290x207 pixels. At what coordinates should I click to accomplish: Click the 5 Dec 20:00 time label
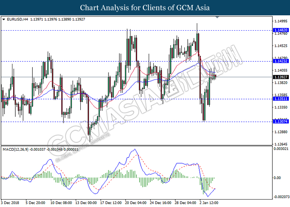(35, 203)
